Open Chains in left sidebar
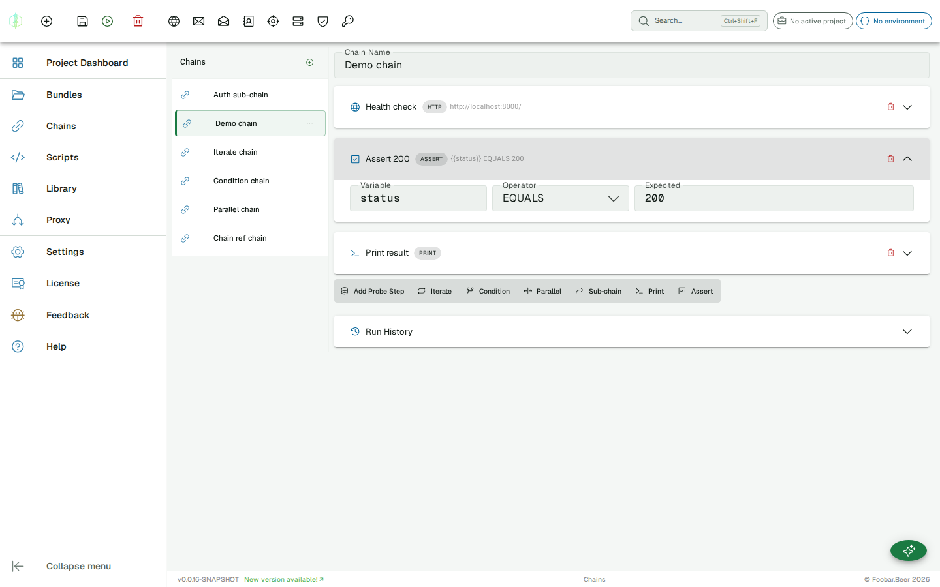 click(84, 126)
